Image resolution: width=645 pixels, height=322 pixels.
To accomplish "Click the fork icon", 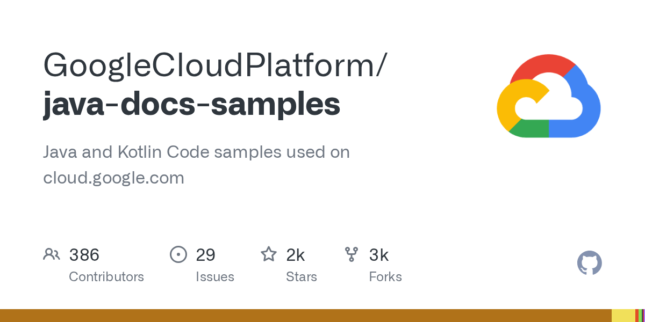I will 352,254.
